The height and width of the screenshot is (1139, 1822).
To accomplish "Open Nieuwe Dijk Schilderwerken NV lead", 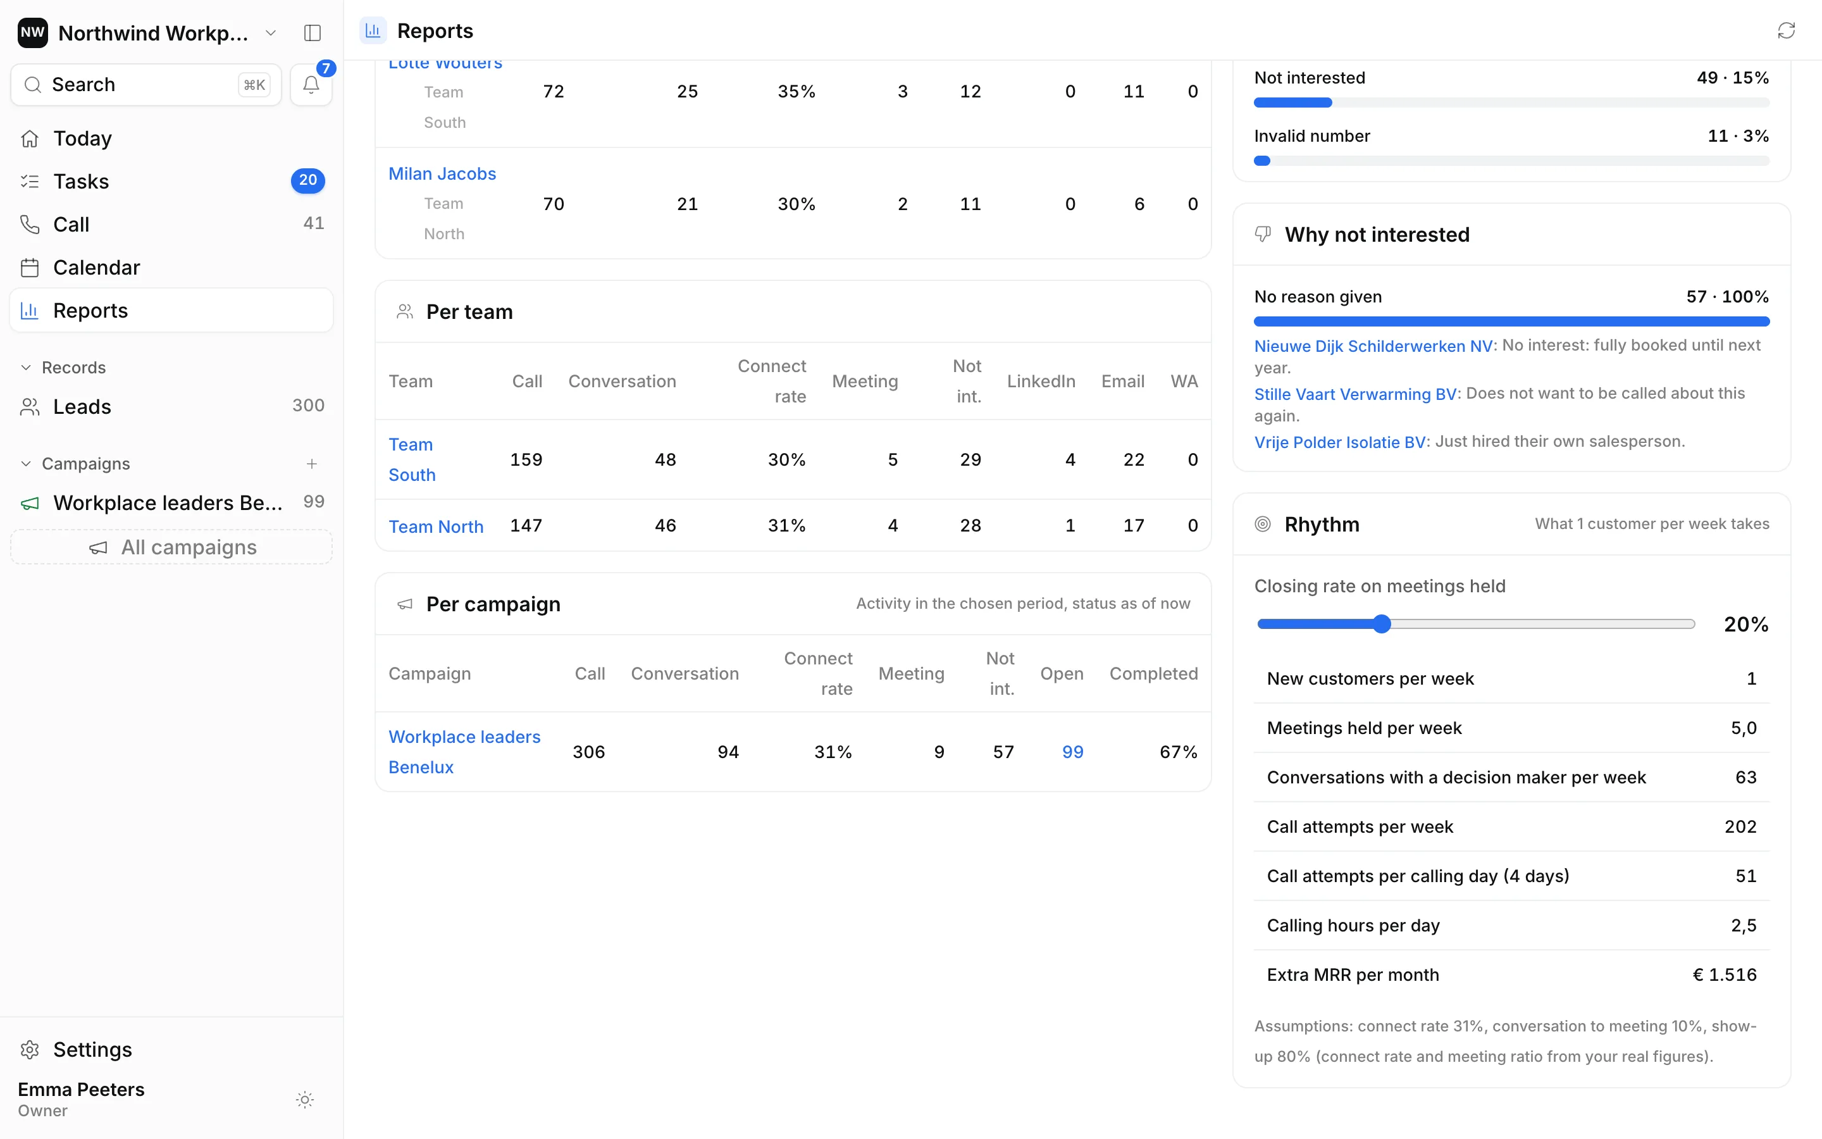I will (1373, 345).
